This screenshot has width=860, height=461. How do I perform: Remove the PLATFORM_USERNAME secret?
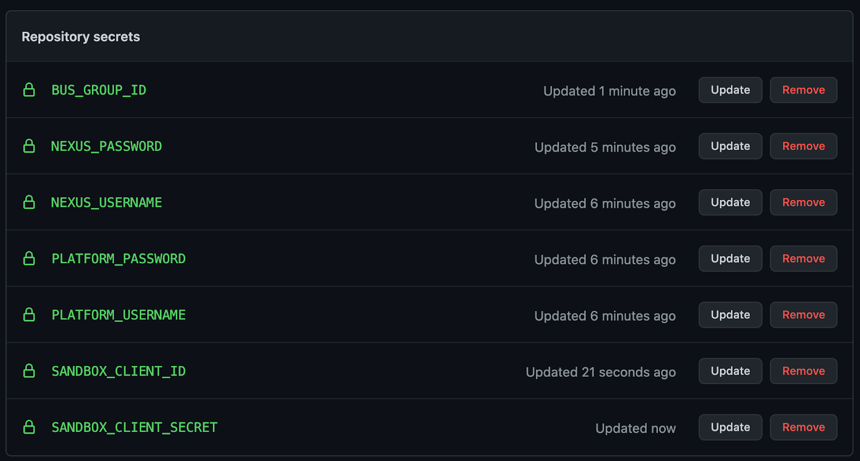[x=803, y=315]
